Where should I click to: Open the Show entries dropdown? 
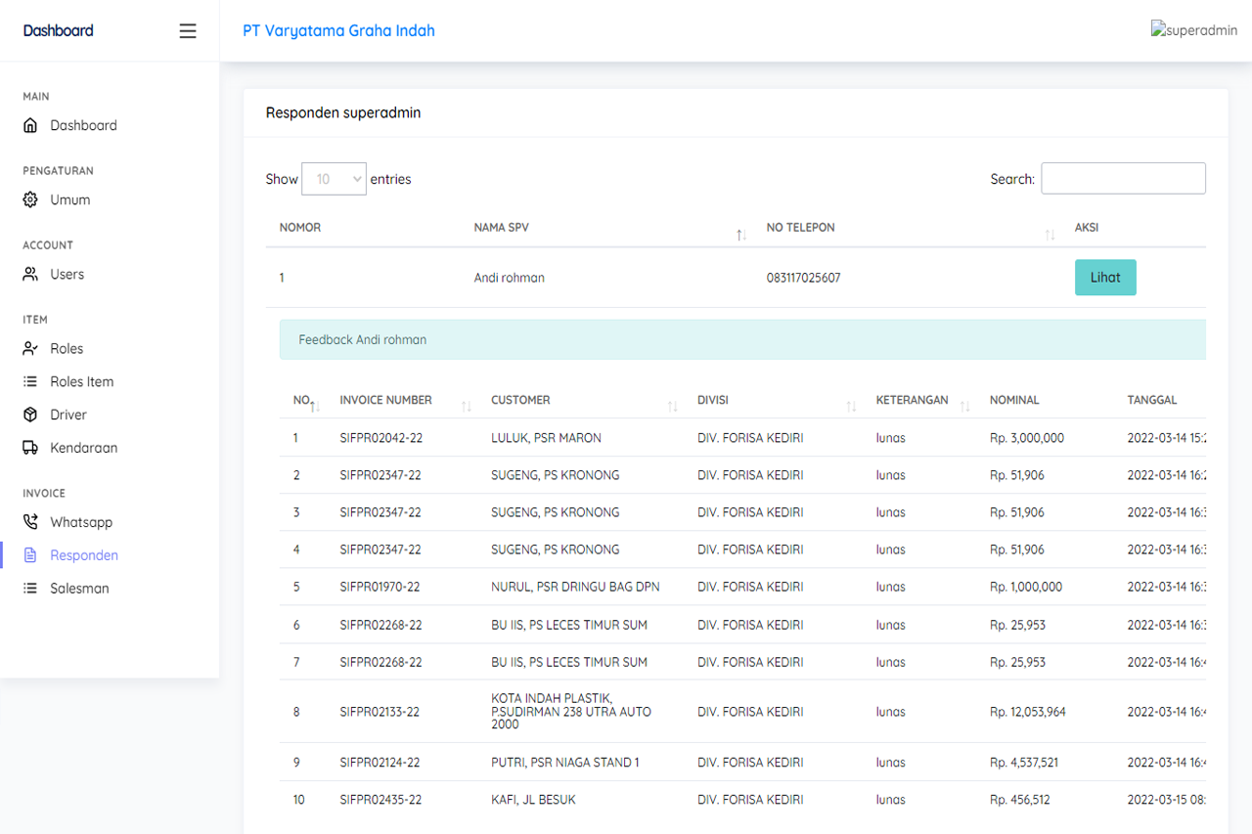click(x=334, y=179)
